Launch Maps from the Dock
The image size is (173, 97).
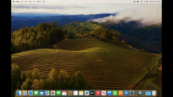click(x=47, y=93)
